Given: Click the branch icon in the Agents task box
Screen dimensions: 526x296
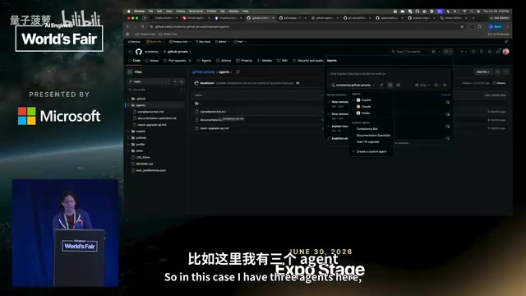Looking at the screenshot, I should click(x=381, y=85).
